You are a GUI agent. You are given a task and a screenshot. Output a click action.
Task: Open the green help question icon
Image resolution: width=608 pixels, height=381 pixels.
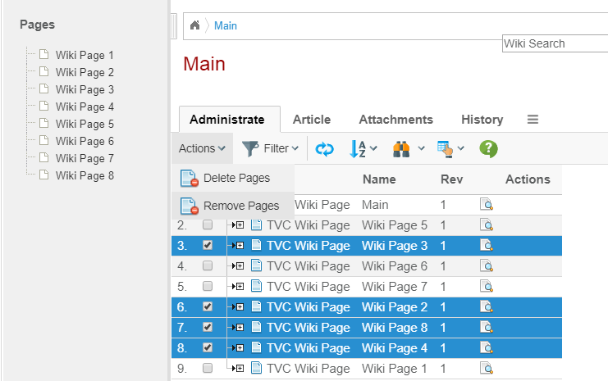click(x=488, y=148)
